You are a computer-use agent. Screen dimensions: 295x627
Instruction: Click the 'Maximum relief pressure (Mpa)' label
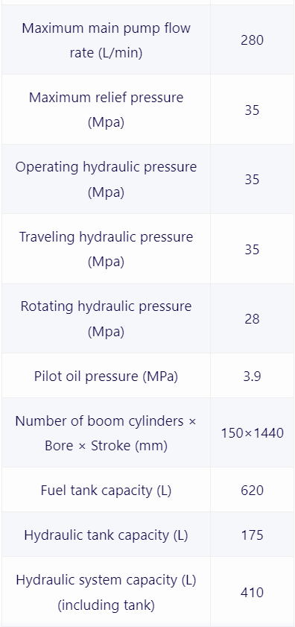106,110
